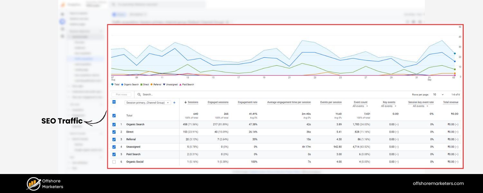The image size is (483, 193).
Task: Click the add secondary dimension plus icon
Action: (x=174, y=102)
